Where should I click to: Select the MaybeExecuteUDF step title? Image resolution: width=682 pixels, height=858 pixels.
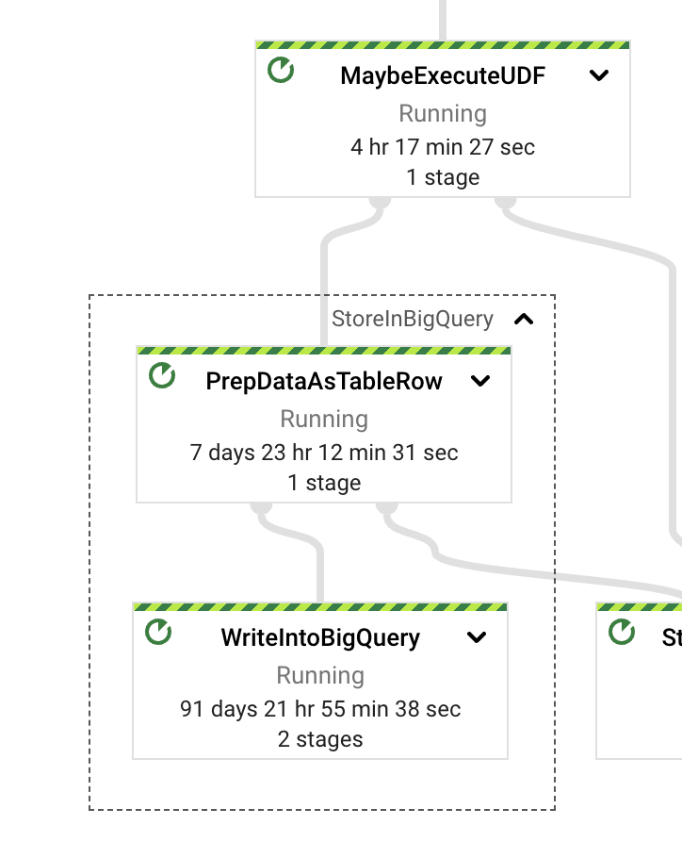pos(443,76)
